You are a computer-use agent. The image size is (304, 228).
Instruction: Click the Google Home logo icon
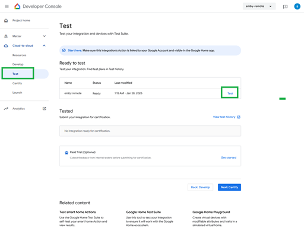(17, 7)
